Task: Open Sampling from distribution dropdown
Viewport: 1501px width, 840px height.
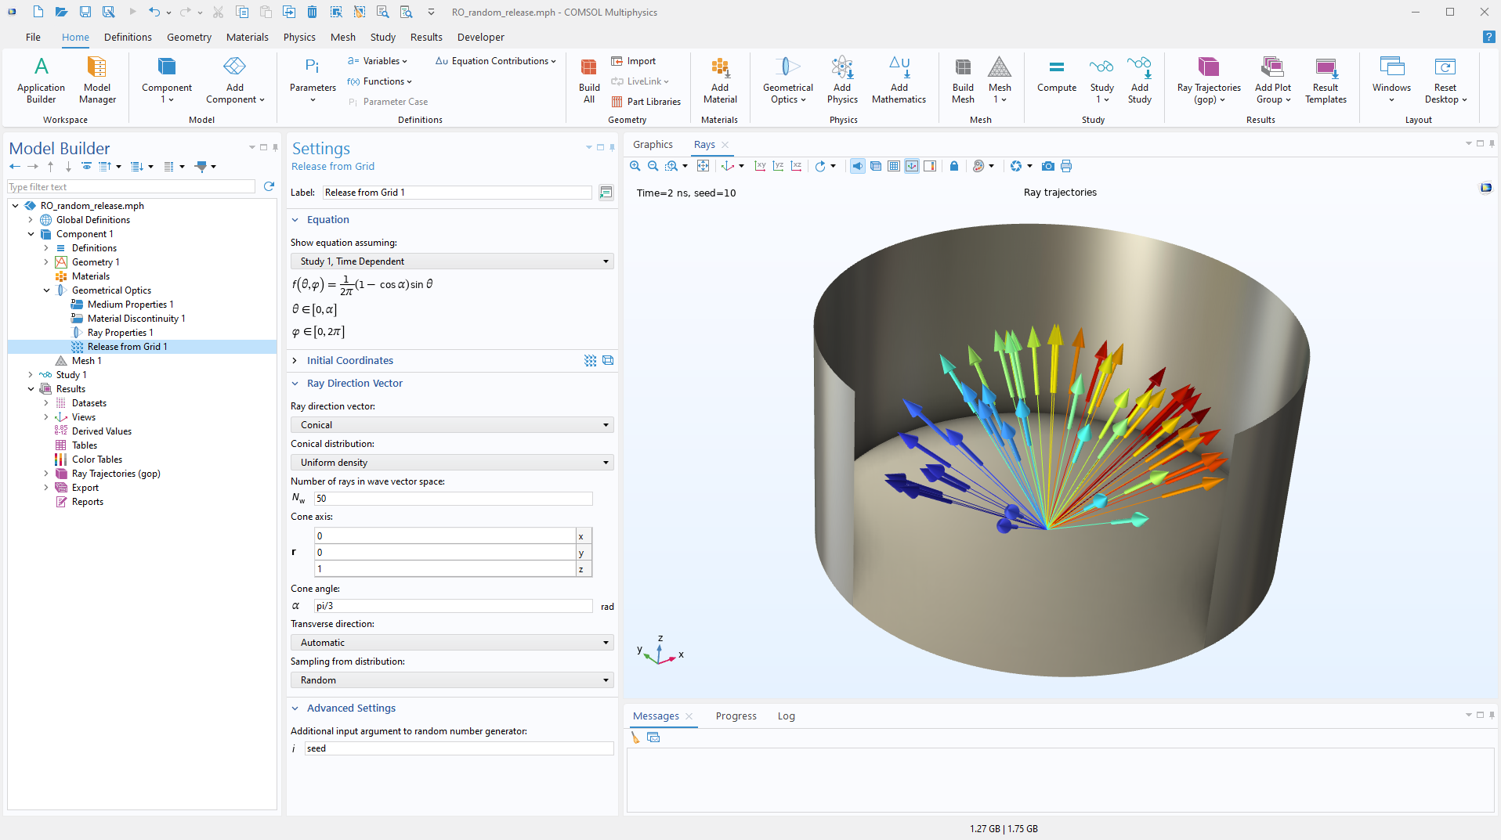Action: (451, 680)
